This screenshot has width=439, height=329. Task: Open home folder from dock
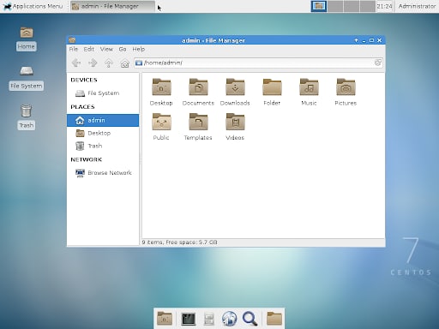coord(274,319)
